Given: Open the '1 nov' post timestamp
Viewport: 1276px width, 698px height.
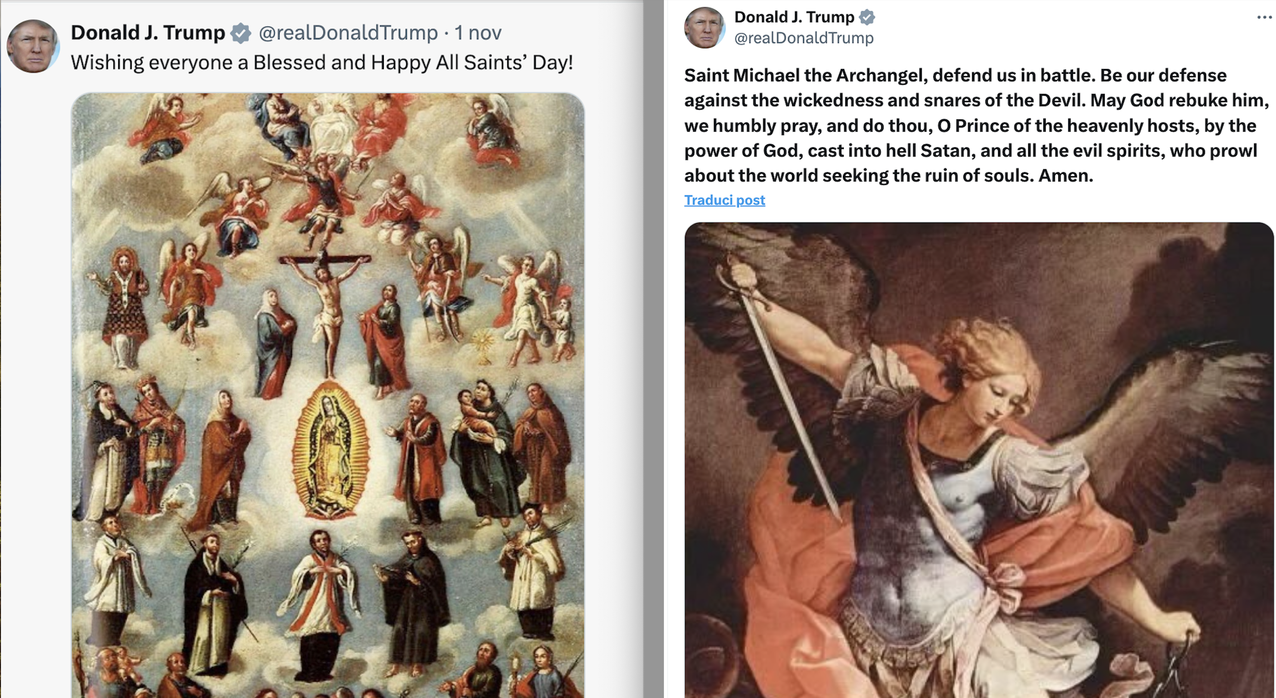Looking at the screenshot, I should coord(478,33).
